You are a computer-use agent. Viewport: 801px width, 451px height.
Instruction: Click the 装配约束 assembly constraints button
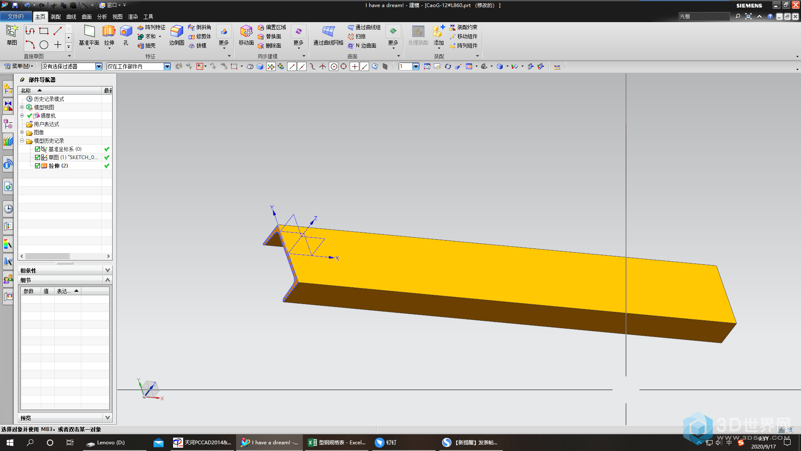[463, 27]
